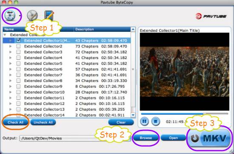Viewport: 234px width, 154px height.
Task: Check the Extended Collector7 checkbox
Action: 18,75
